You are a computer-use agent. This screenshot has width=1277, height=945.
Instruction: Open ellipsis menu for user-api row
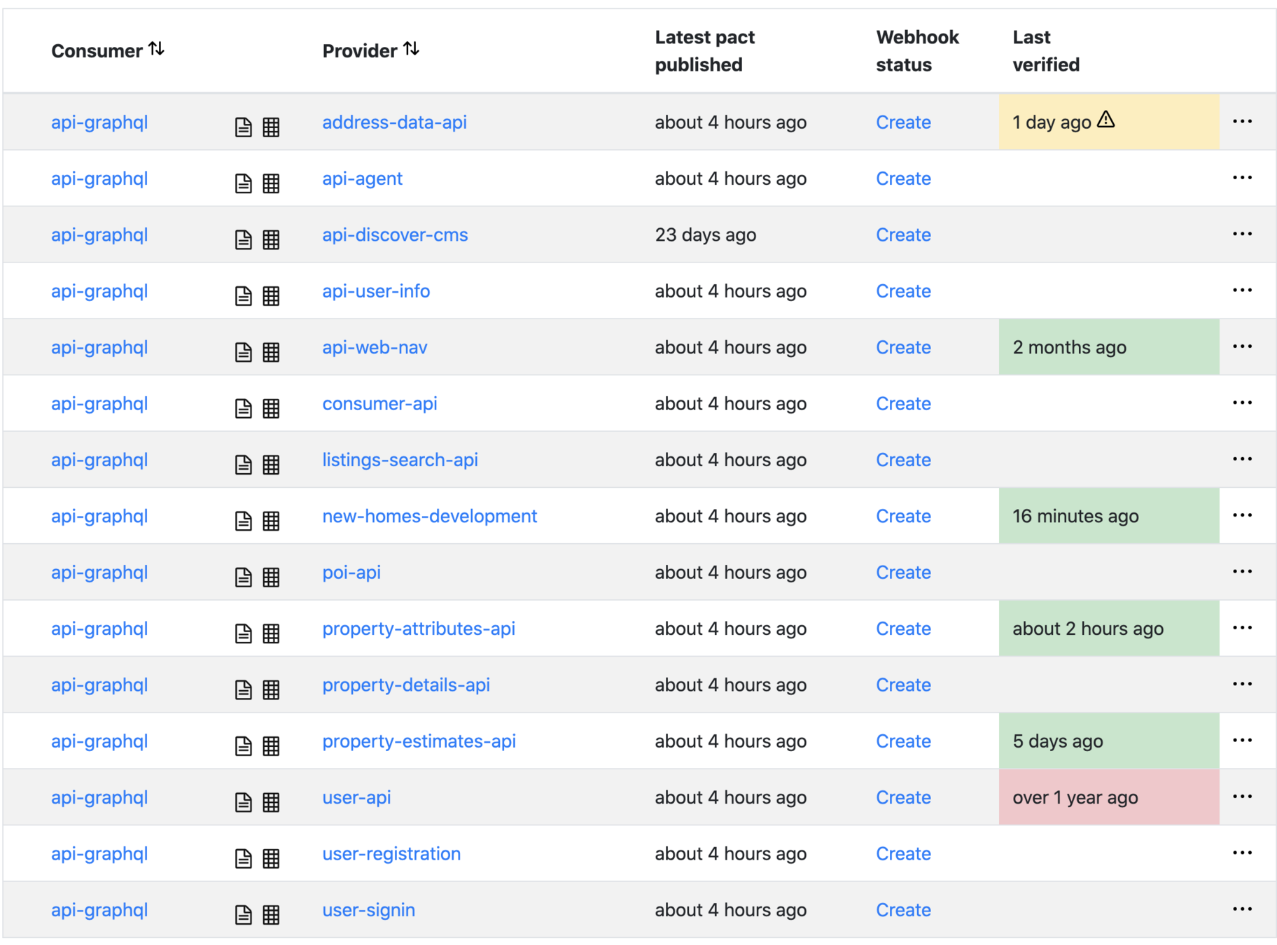(x=1242, y=797)
